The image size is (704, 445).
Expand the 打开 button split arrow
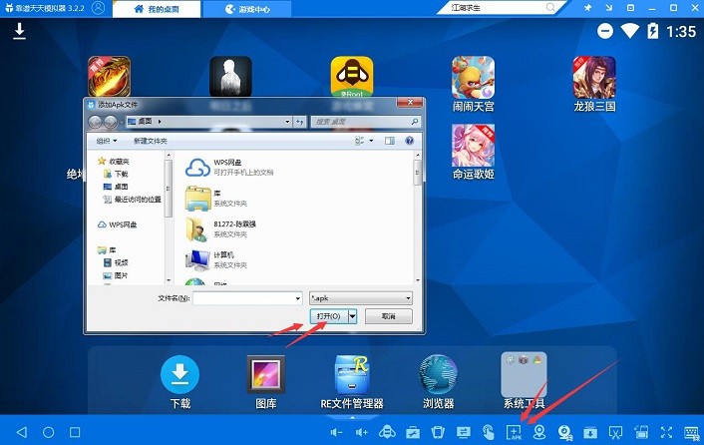[353, 316]
